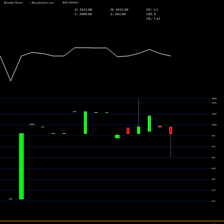
Task: Click the 1079 price axis label
Action: tap(214, 103)
